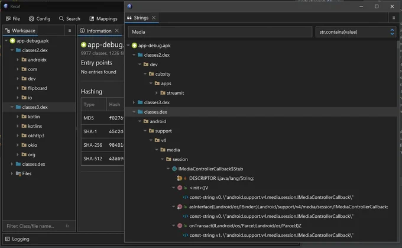Collapse app-debug.apk in Workspace tree

[6, 41]
